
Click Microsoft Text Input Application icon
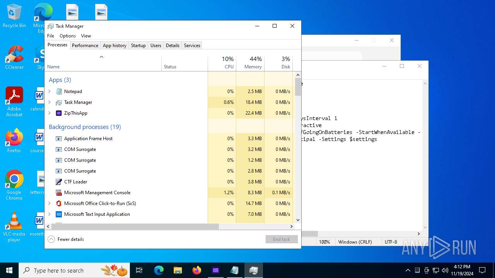click(59, 214)
